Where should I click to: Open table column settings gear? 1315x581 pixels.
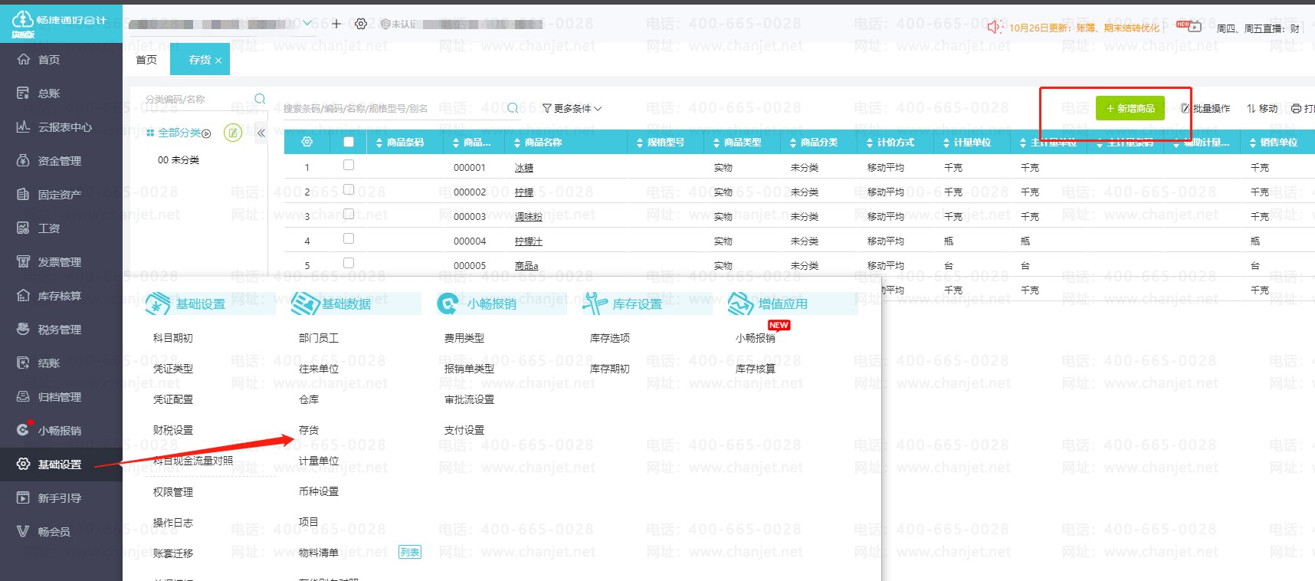click(x=307, y=142)
